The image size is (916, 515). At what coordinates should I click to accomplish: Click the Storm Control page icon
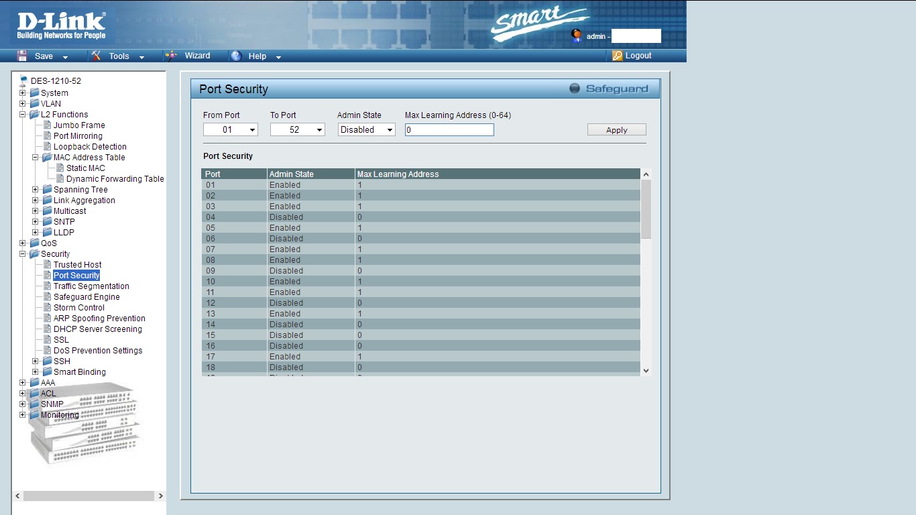tap(47, 307)
